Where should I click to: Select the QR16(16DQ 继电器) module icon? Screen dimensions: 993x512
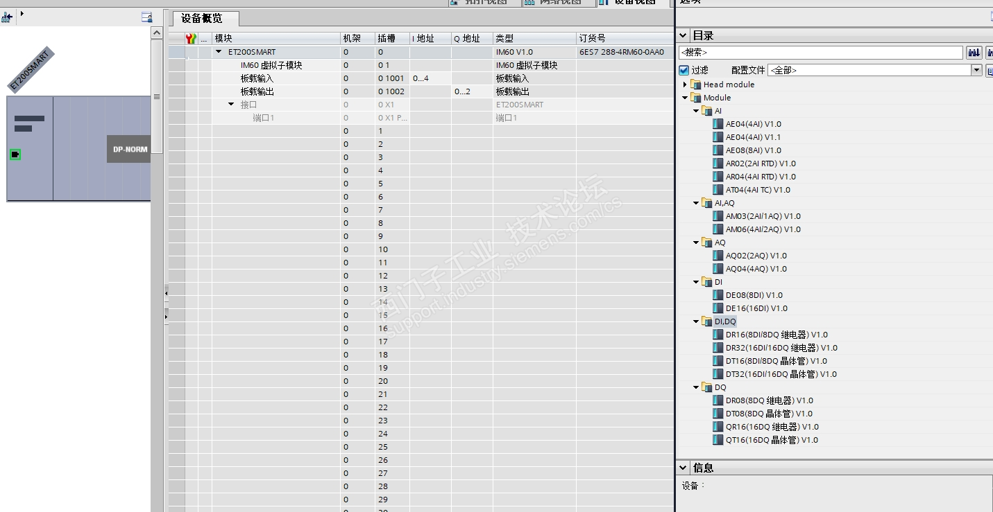[x=718, y=427]
